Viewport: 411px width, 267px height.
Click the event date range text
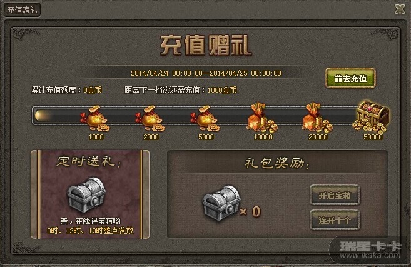click(x=206, y=73)
